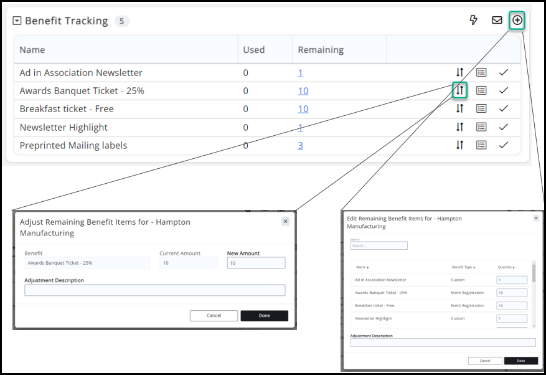The width and height of the screenshot is (546, 375).
Task: Open remaining link 3 for Preprinted Mailing labels
Action: point(300,145)
